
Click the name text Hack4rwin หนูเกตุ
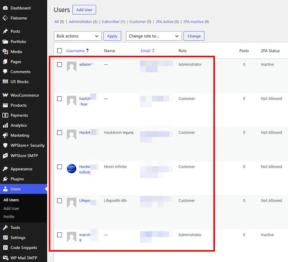[x=119, y=132]
